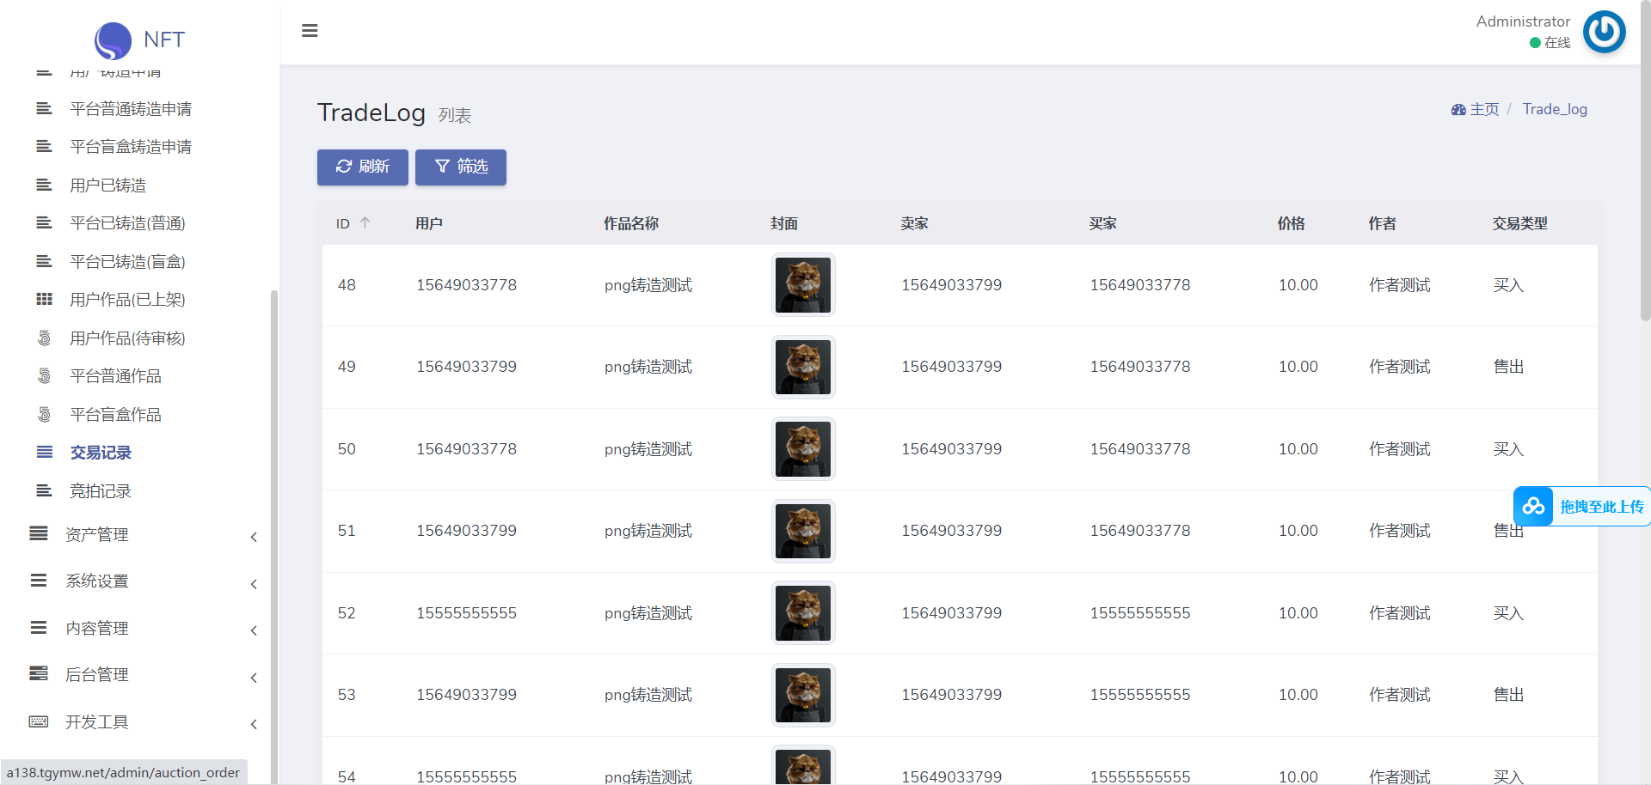Click the Administrator power avatar icon
This screenshot has width=1651, height=785.
(1604, 32)
